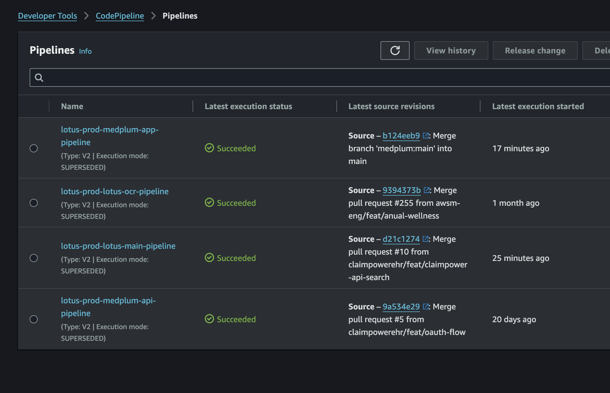This screenshot has height=393, width=610.
Task: Click Succeeded check icon for lotus-main pipeline
Action: [x=209, y=258]
